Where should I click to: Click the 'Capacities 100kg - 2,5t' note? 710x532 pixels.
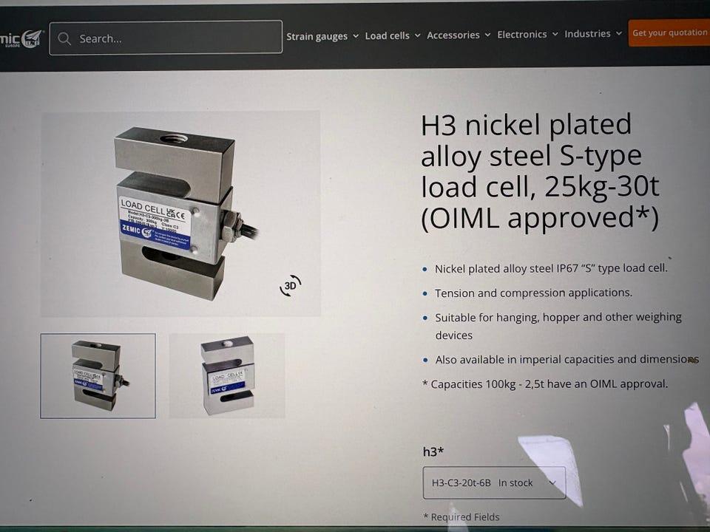545,384
